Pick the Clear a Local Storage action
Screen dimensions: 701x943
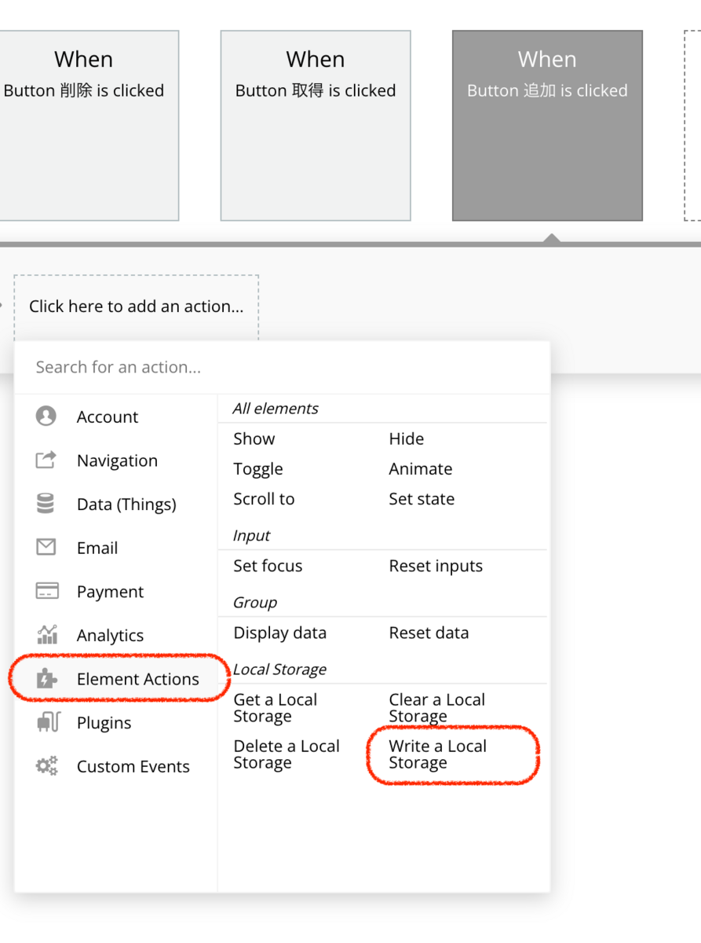(436, 708)
